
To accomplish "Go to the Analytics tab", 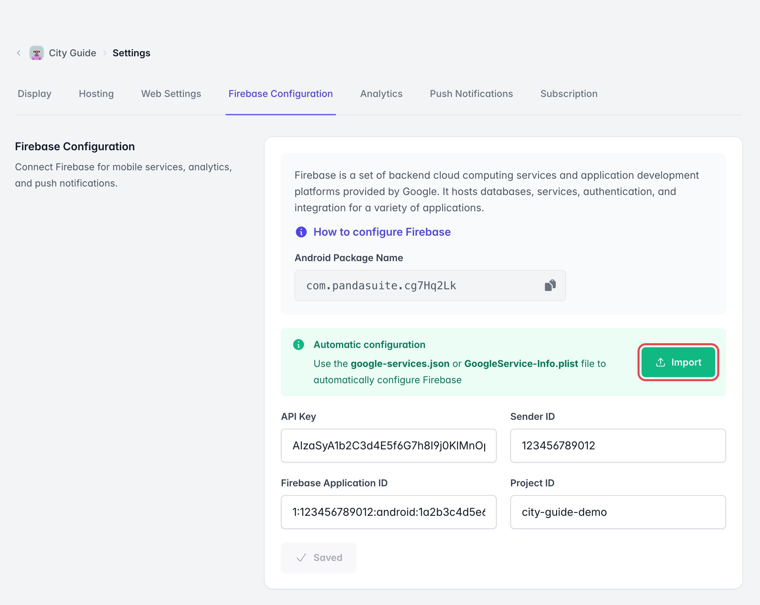I will point(381,94).
